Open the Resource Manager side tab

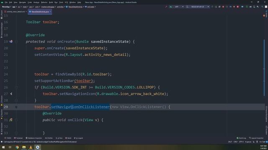[x=2, y=30]
